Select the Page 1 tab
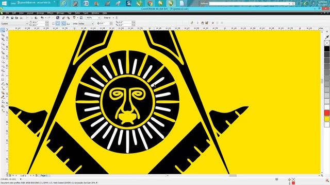Image resolution: width=330 pixels, height=185 pixels. coord(44,175)
